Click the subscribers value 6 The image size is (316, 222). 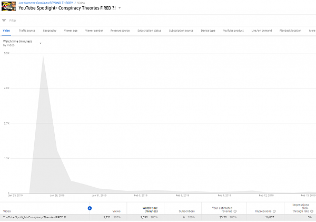point(184,217)
